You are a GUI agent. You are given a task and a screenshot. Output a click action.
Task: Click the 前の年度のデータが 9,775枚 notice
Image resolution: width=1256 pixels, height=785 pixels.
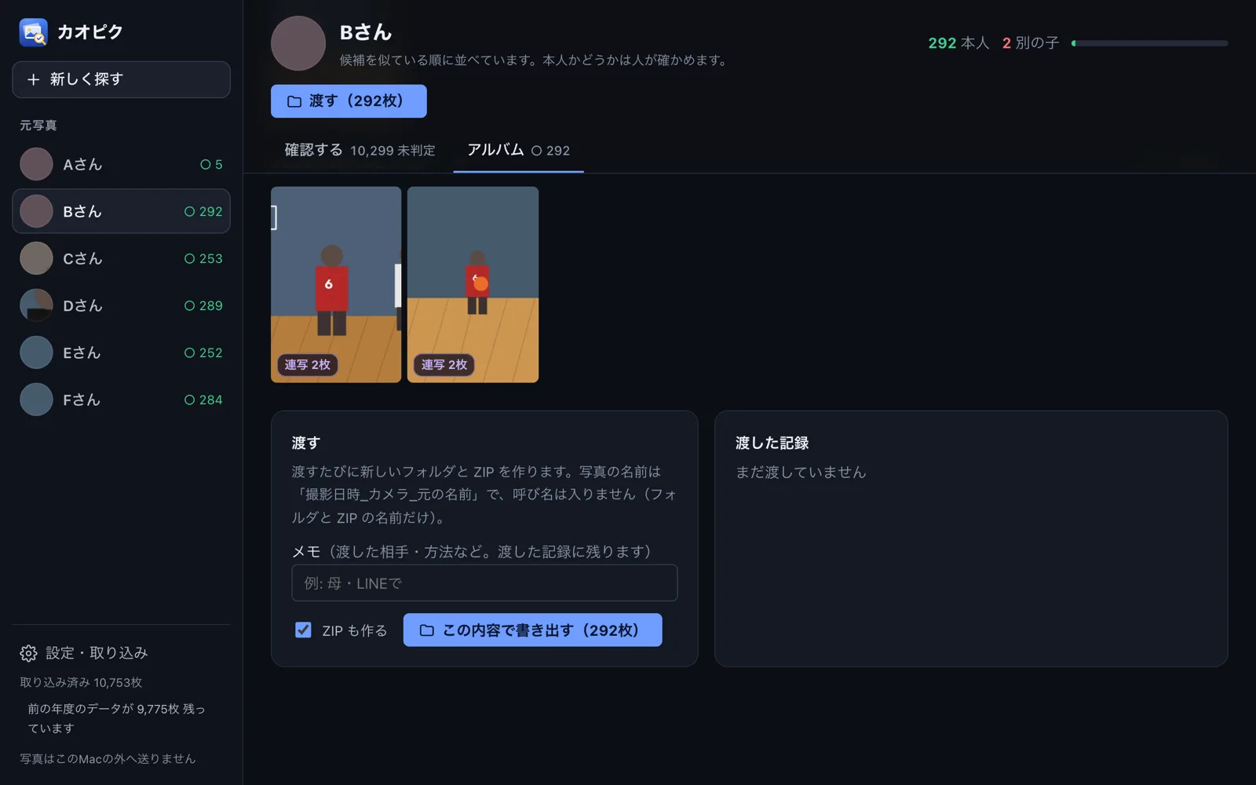116,718
